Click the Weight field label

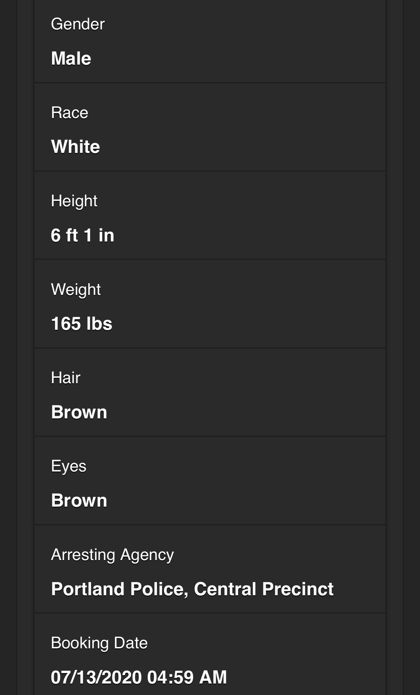[76, 289]
